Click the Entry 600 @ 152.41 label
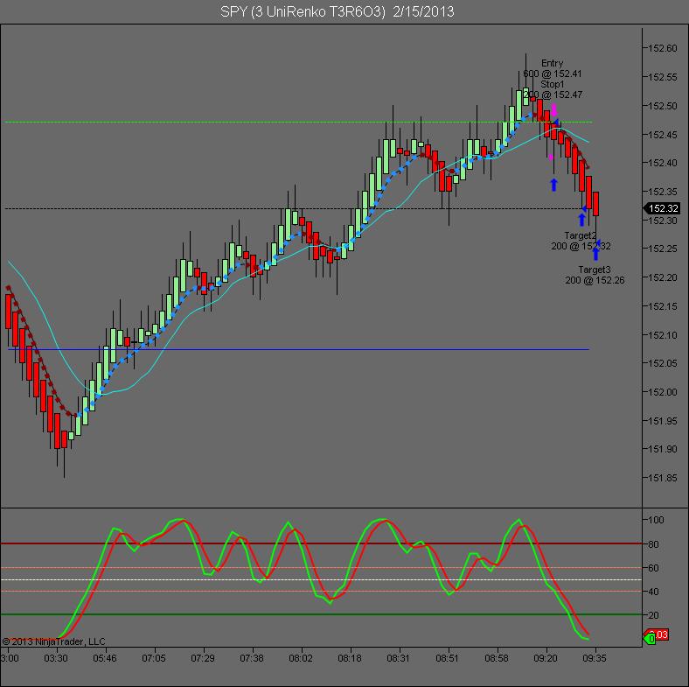Image resolution: width=689 pixels, height=687 pixels. (x=553, y=68)
